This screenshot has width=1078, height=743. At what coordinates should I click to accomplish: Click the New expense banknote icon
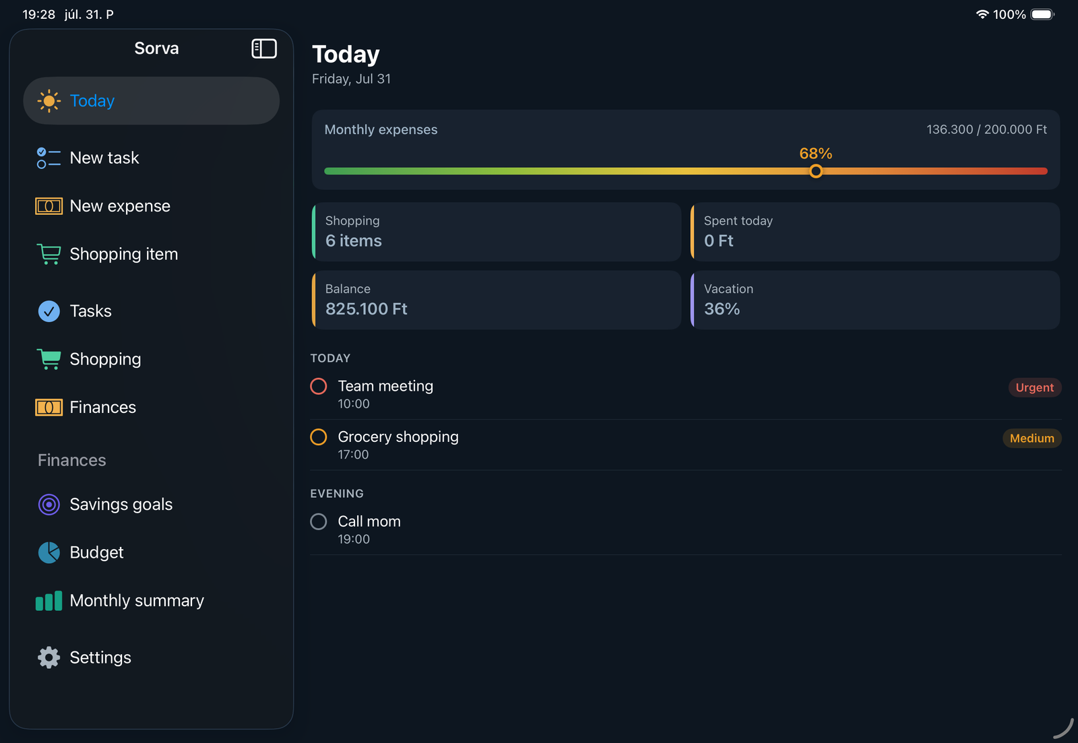pyautogui.click(x=49, y=206)
